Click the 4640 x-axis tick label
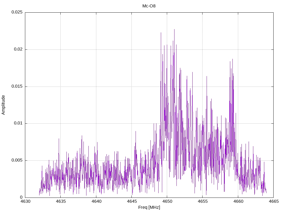Viewport: 281px width, 211px height. click(x=96, y=201)
